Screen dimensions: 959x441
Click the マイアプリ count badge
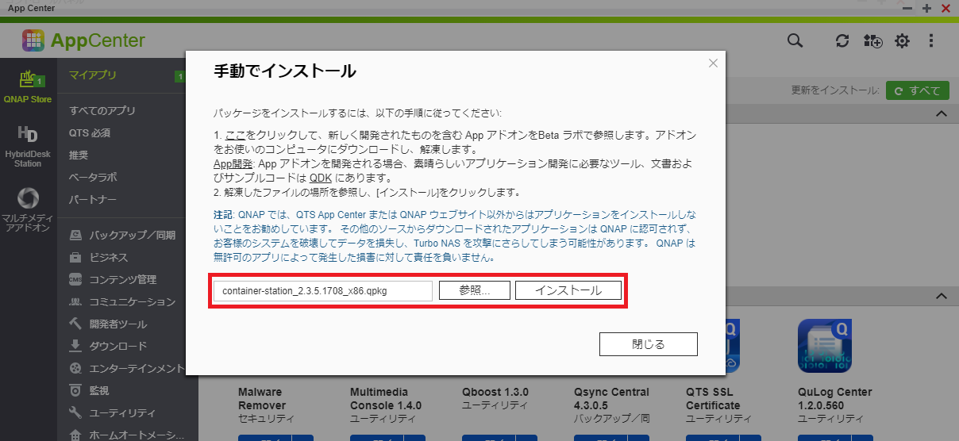pos(180,76)
